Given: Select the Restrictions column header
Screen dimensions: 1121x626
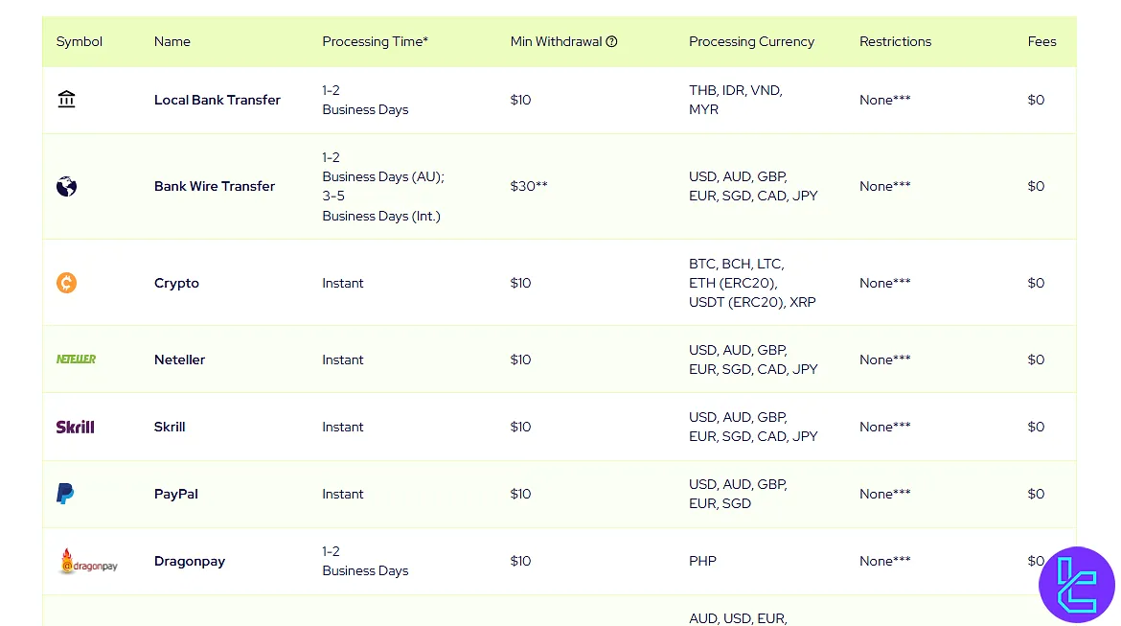Looking at the screenshot, I should click(x=895, y=42).
